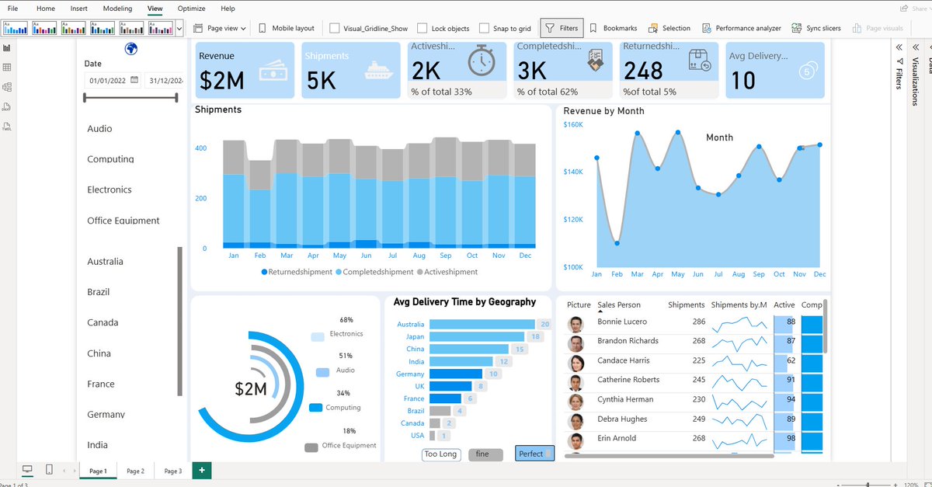Open the Sync slicers pane
Viewport: 932px width, 487px height.
pyautogui.click(x=816, y=27)
